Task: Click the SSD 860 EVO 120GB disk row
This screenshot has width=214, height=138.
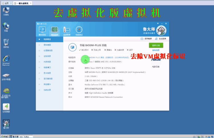Action: (x=104, y=80)
